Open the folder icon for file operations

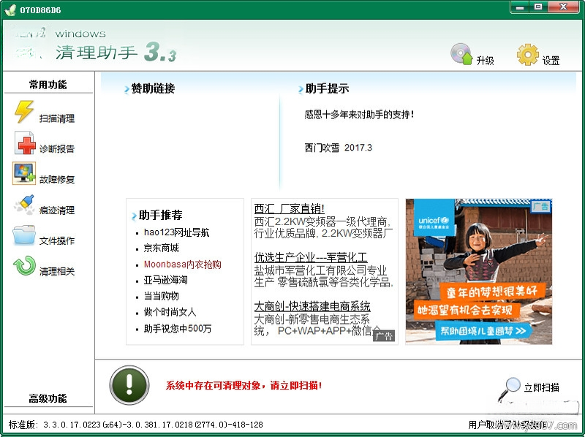(24, 235)
